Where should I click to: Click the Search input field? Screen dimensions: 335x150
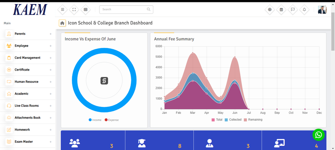[122, 9]
